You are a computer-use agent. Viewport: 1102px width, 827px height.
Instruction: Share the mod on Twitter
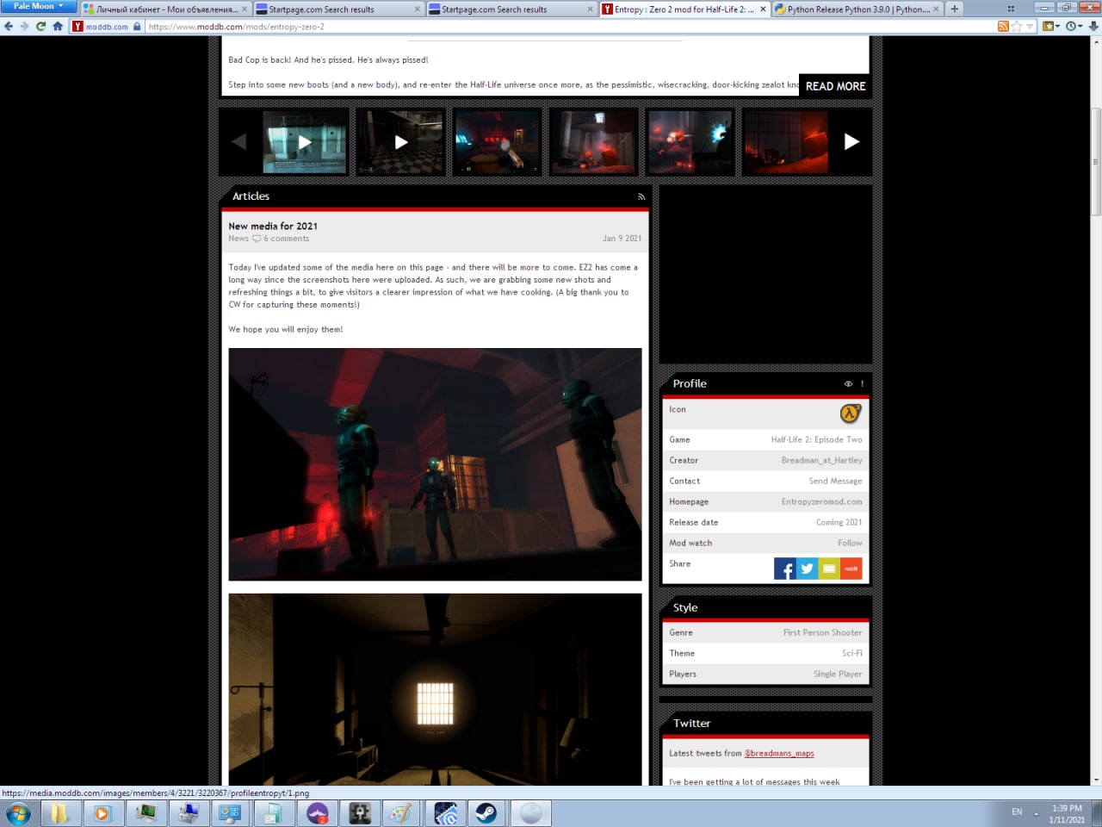click(807, 569)
